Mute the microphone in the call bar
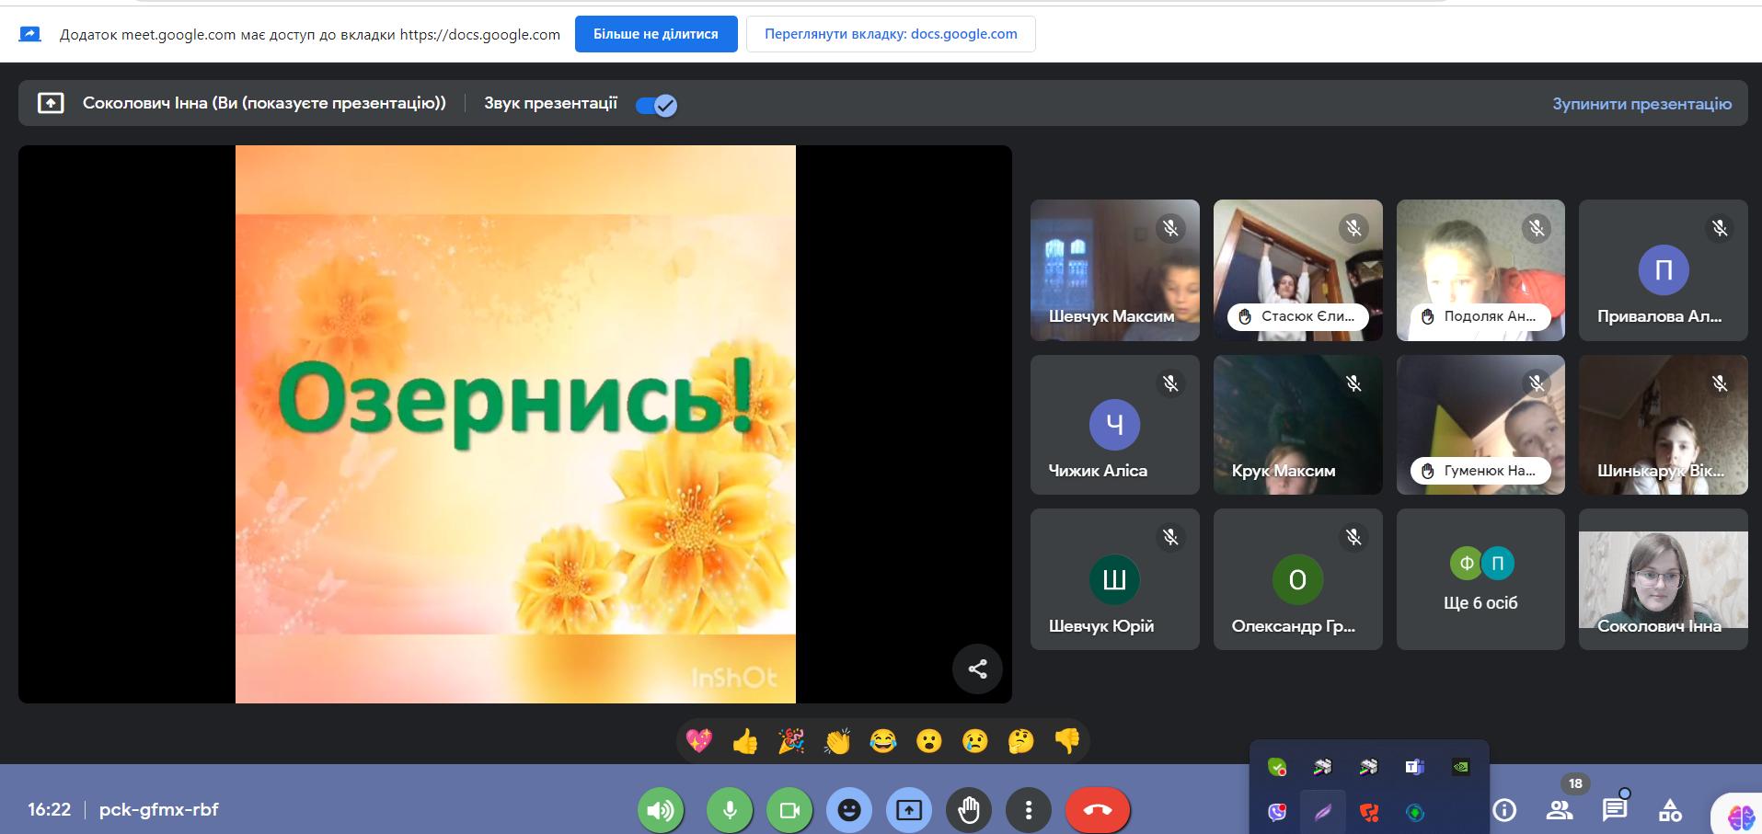This screenshot has width=1762, height=834. [730, 810]
